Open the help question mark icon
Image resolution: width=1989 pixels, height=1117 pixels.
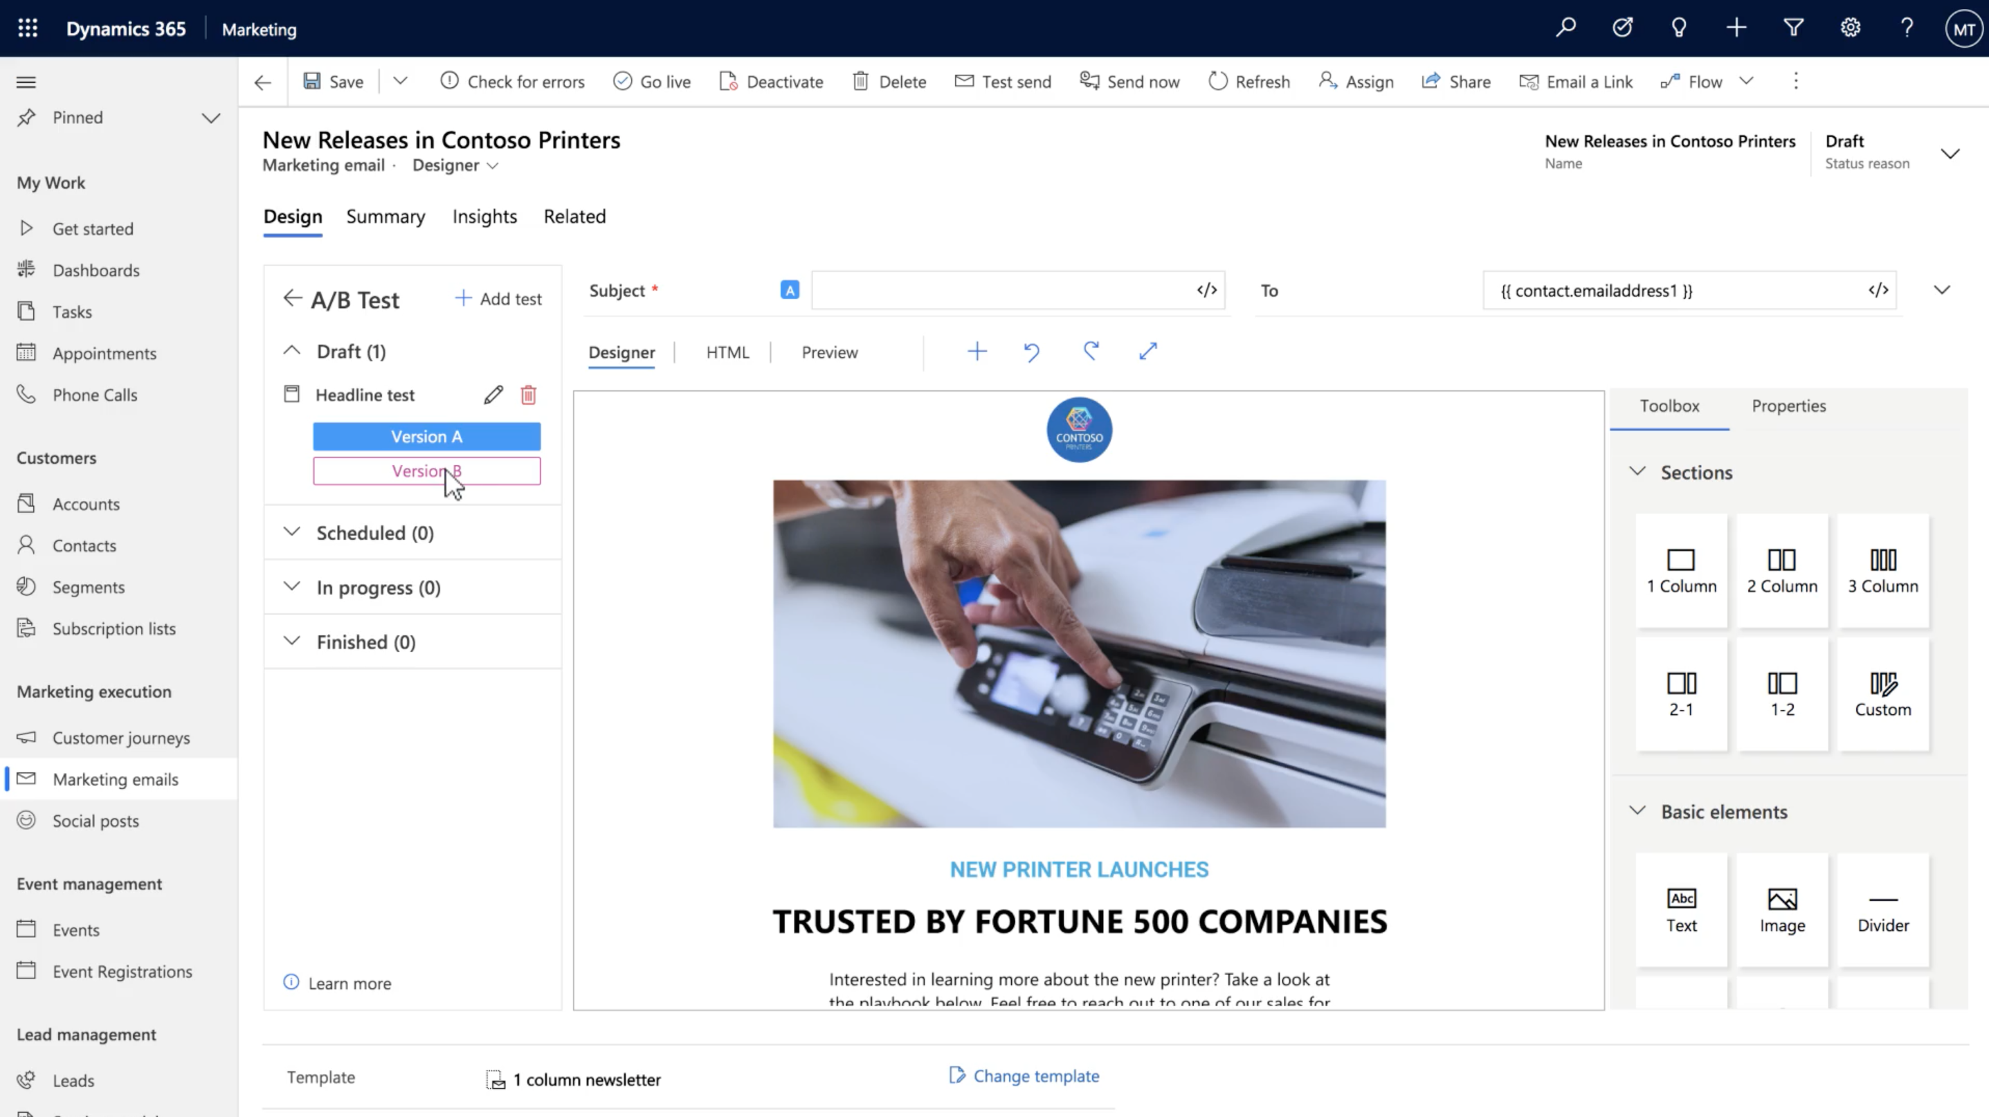1907,28
